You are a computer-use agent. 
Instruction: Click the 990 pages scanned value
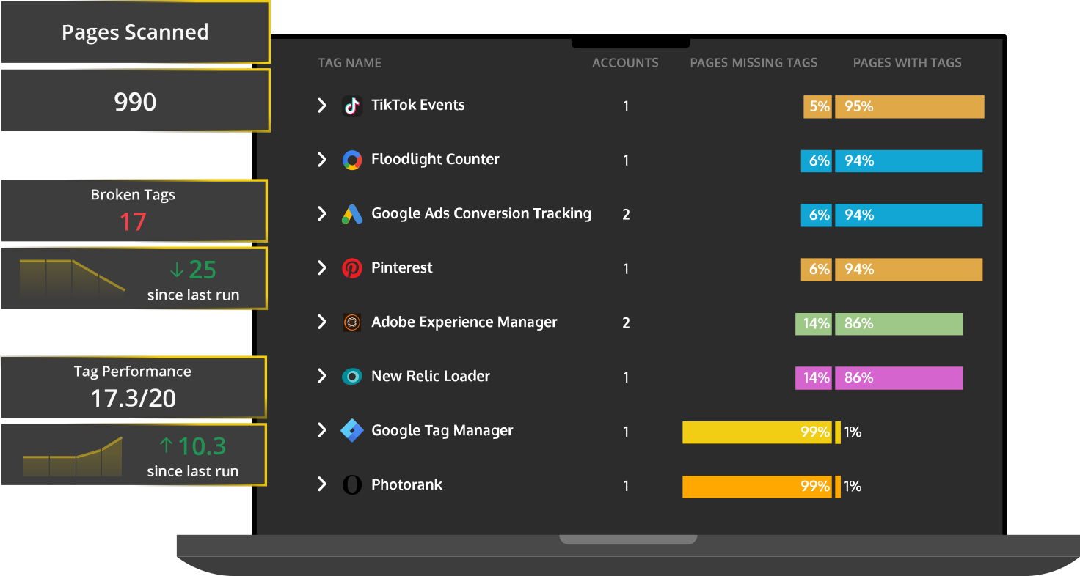135,102
